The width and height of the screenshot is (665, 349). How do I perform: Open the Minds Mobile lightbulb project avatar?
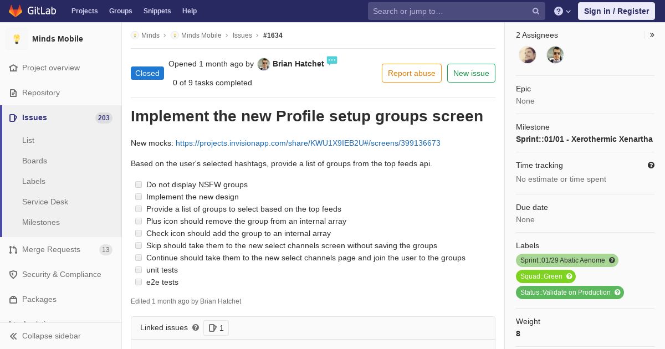tap(17, 39)
